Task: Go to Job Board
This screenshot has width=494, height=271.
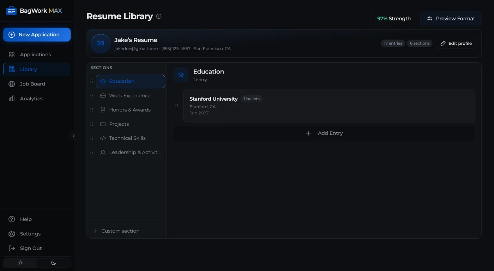Action: pyautogui.click(x=37, y=84)
